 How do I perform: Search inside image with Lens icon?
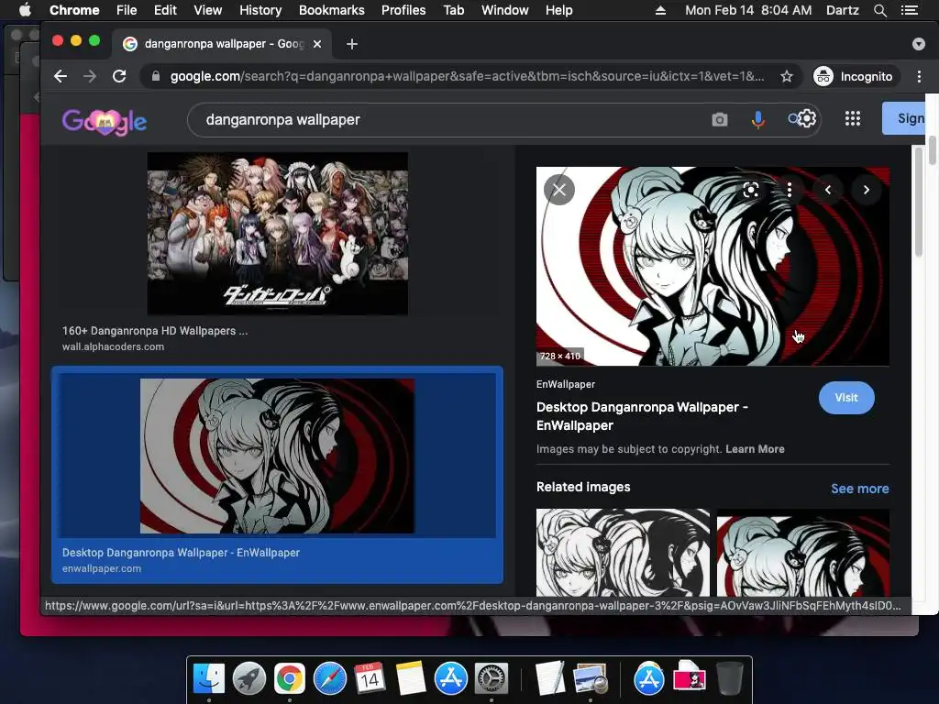(751, 190)
